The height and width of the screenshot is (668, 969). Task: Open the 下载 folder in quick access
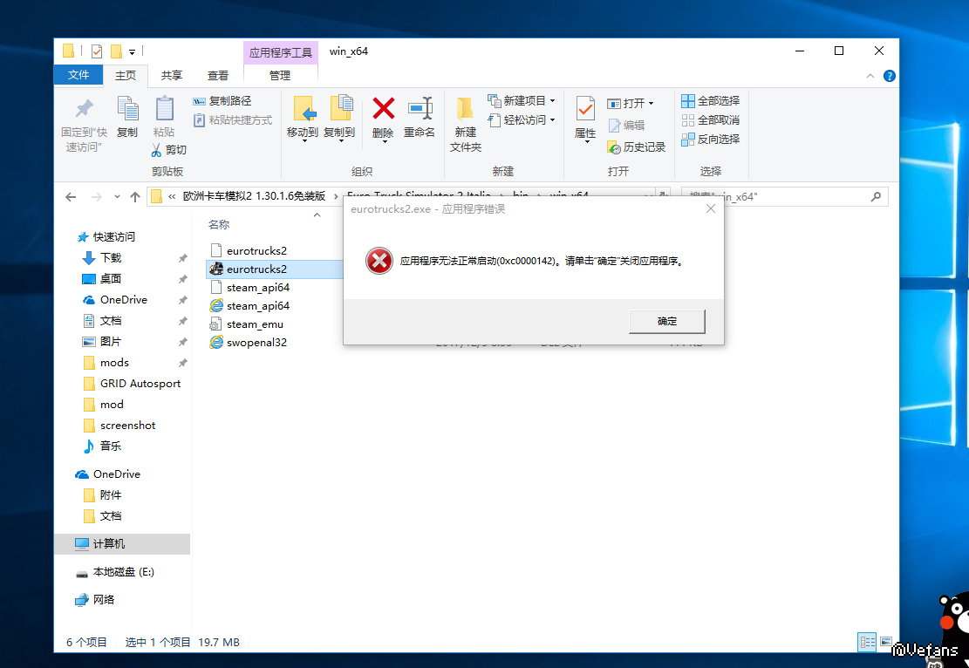[x=111, y=257]
